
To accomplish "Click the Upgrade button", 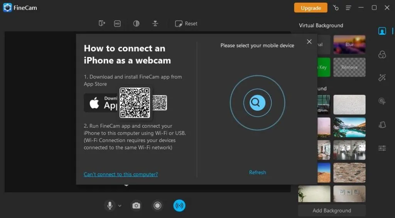I will click(311, 8).
